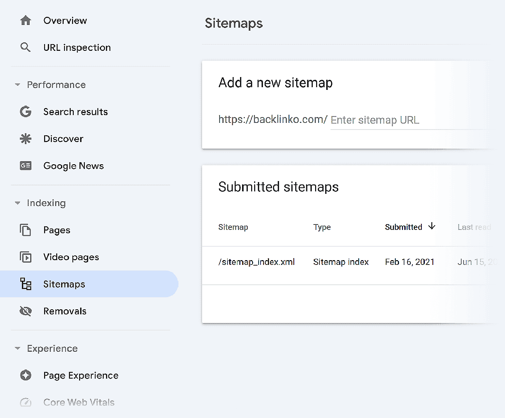Collapse the Indexing section arrow
Image resolution: width=505 pixels, height=418 pixels.
[x=18, y=203]
